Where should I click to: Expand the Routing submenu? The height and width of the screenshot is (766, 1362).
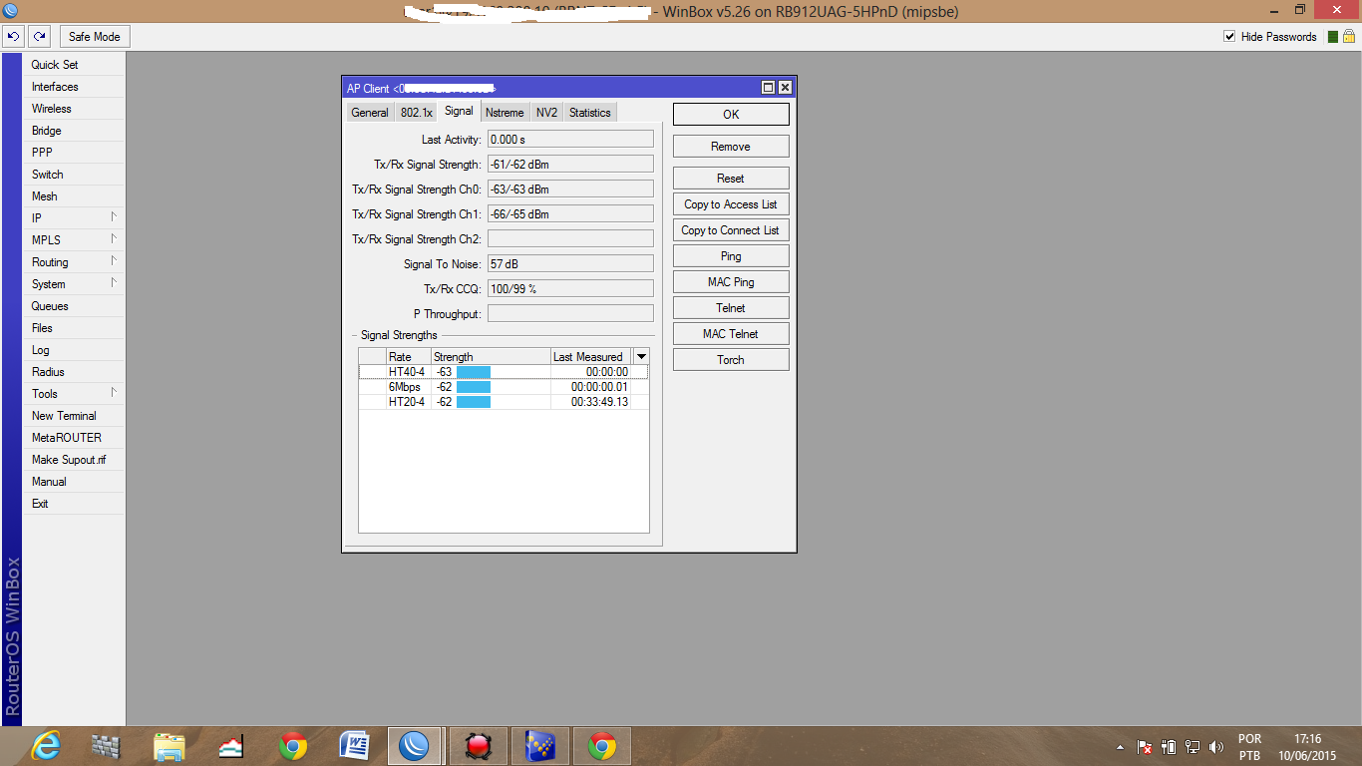(75, 262)
